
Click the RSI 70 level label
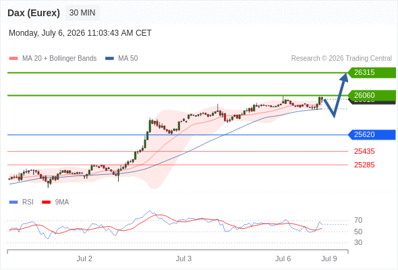point(358,220)
